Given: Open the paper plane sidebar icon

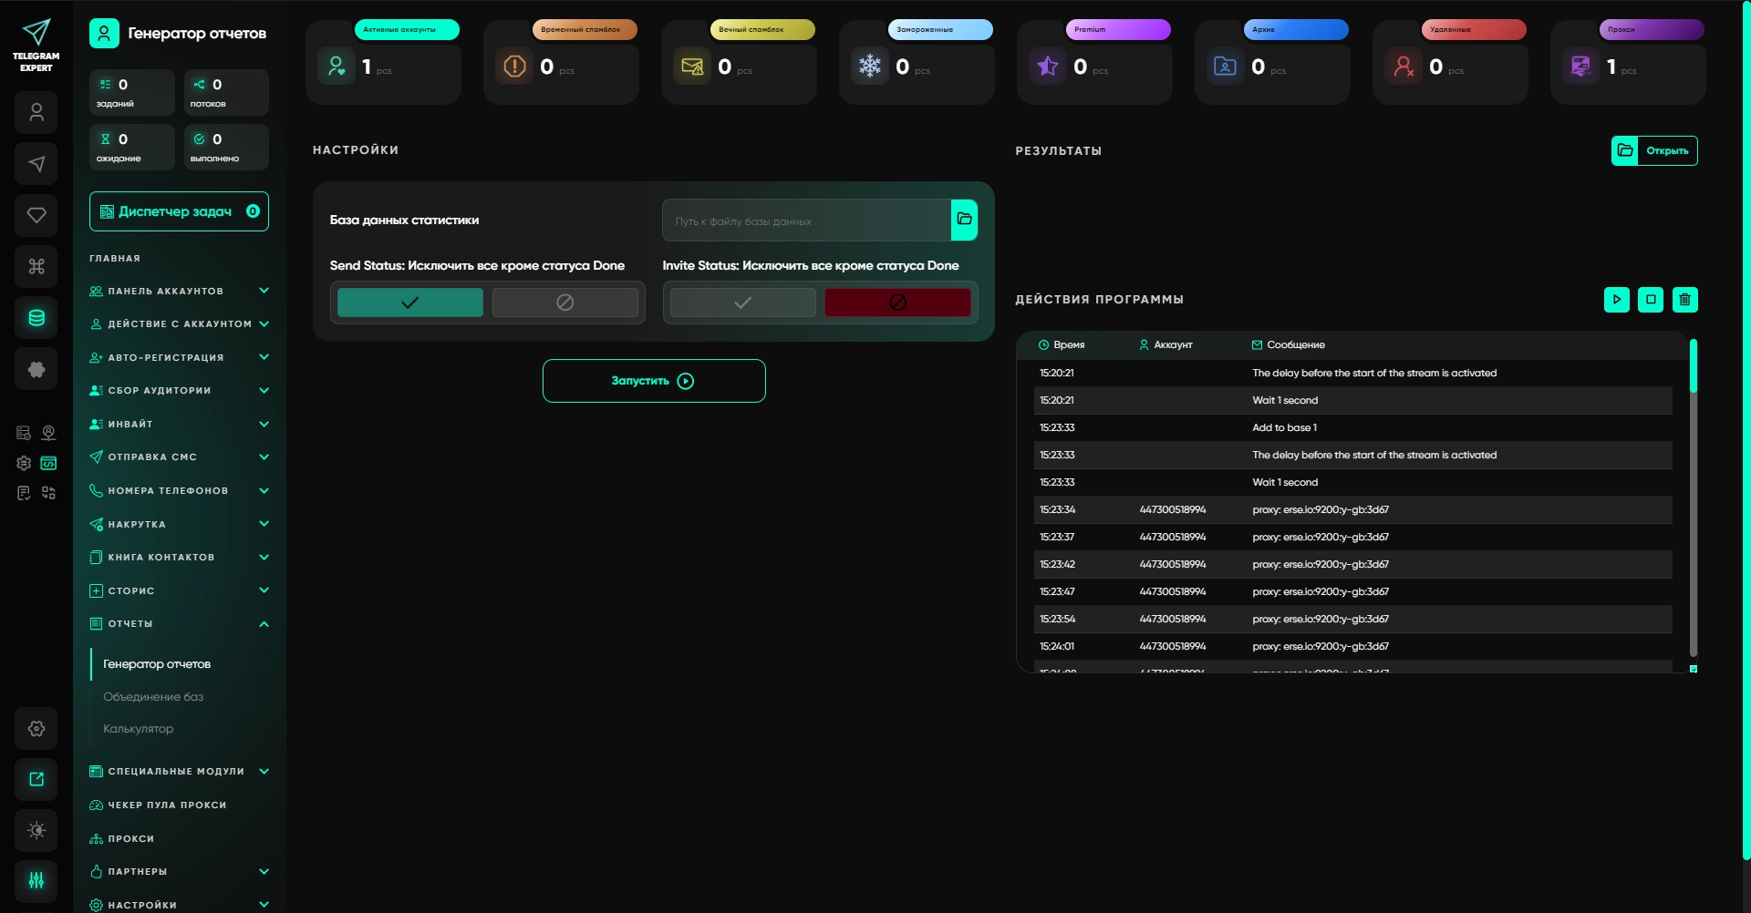Looking at the screenshot, I should point(36,164).
